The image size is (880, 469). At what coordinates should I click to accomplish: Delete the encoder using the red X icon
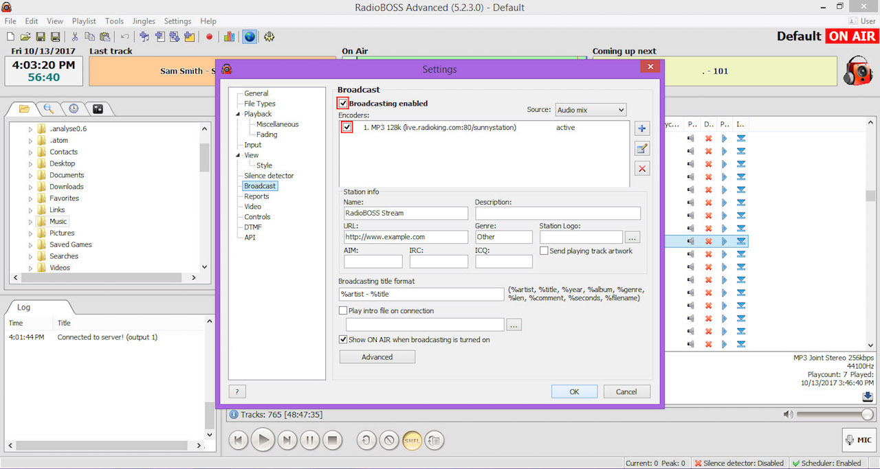642,168
